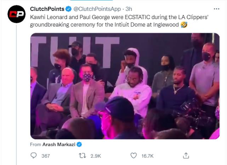Screen dimensions: 227x165
Task: Click the 367 replies count
Action: (45, 156)
